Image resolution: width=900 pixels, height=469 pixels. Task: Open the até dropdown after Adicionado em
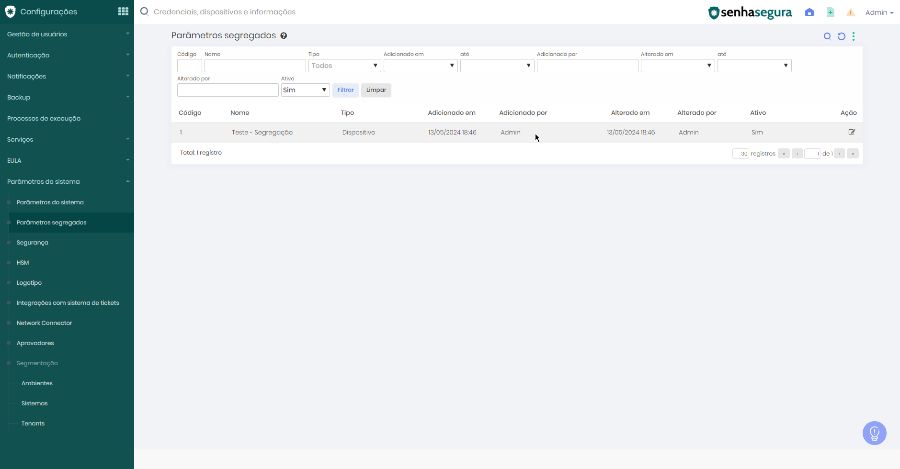497,66
